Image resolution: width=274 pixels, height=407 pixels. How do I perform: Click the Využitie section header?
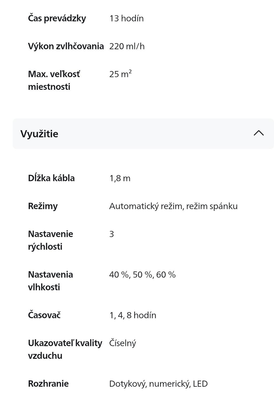[x=143, y=134]
